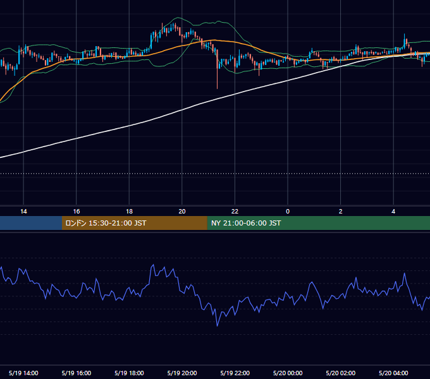Click the 5/20 00:00 time label
This screenshot has width=430, height=379.
288,373
